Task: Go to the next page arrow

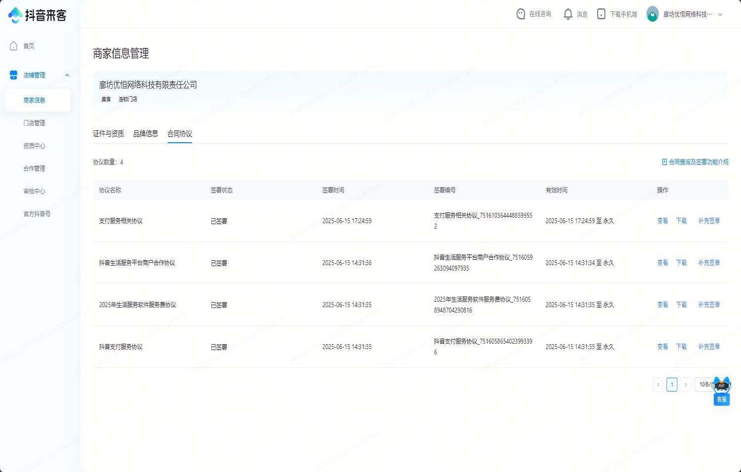Action: click(x=686, y=385)
